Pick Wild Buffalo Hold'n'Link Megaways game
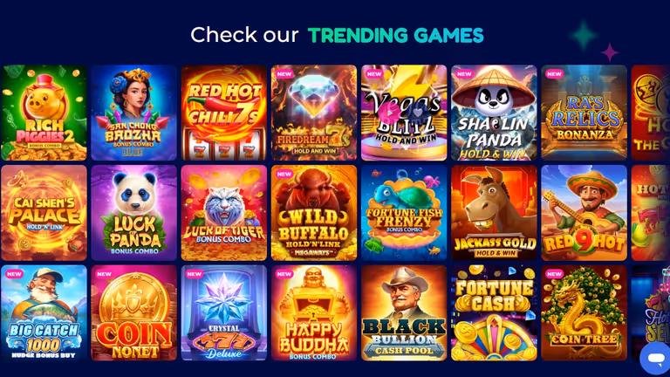 [x=314, y=213]
